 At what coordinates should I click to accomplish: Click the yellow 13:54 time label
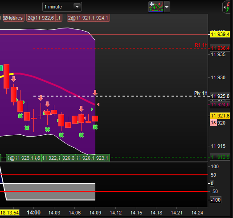pyautogui.click(x=9, y=213)
